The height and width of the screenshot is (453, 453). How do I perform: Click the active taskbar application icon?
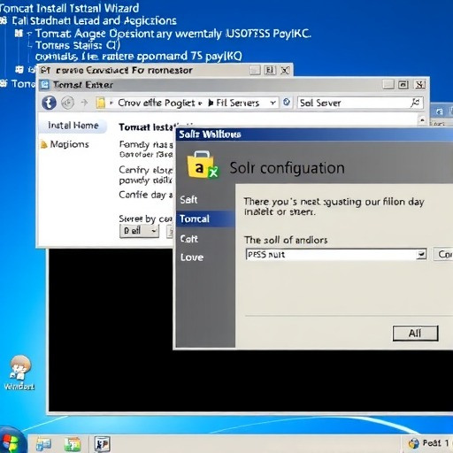102,444
